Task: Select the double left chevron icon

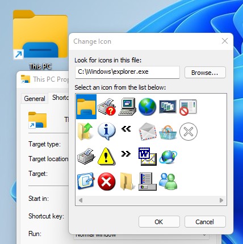Action: [x=126, y=129]
